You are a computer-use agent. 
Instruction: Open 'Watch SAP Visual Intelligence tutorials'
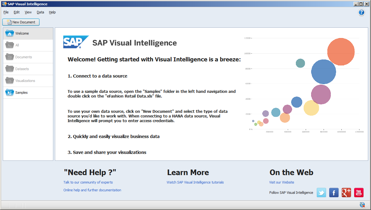(x=195, y=182)
